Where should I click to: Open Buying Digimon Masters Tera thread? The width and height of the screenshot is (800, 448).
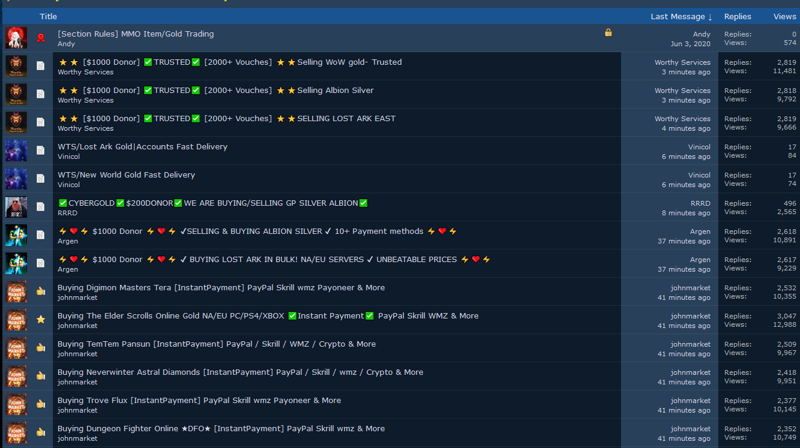pos(221,287)
